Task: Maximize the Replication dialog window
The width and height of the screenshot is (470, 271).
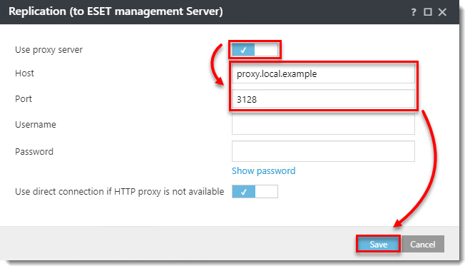Action: coord(428,12)
